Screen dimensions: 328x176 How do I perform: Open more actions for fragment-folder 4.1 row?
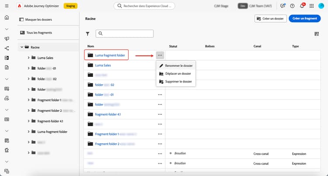coord(160,114)
